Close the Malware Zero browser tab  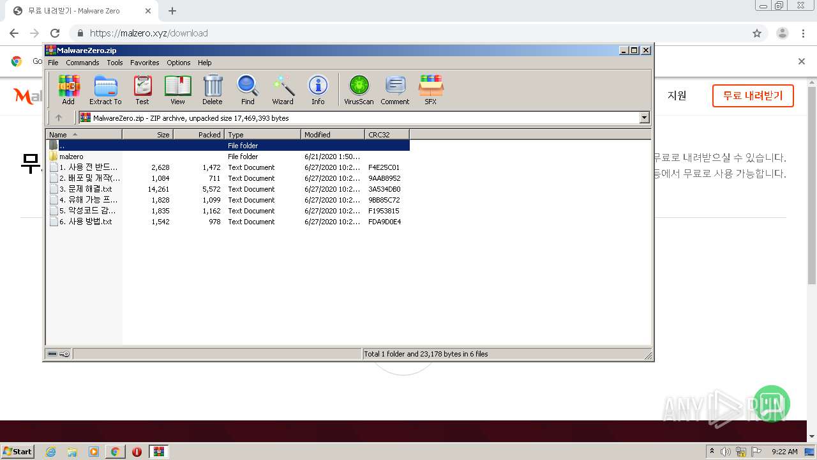point(148,11)
